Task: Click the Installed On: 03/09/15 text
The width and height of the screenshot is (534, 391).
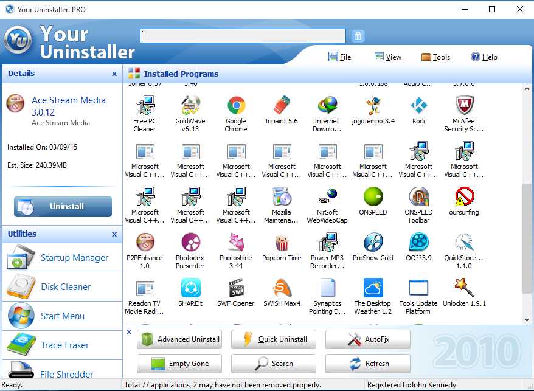Action: point(42,147)
